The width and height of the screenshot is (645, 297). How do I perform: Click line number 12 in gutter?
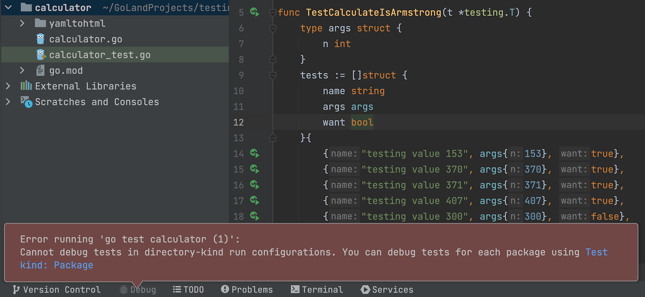(239, 122)
